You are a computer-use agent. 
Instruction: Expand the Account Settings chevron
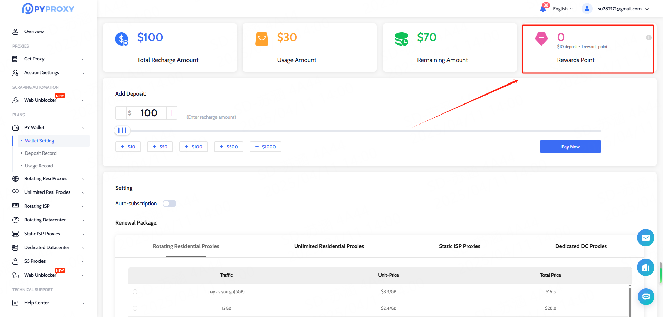coord(83,73)
